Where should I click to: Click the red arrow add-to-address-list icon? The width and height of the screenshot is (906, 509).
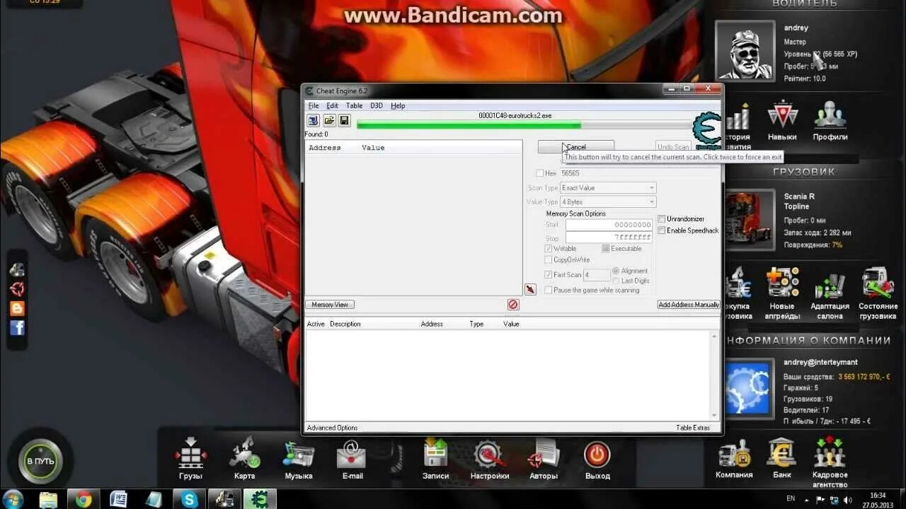pyautogui.click(x=530, y=290)
